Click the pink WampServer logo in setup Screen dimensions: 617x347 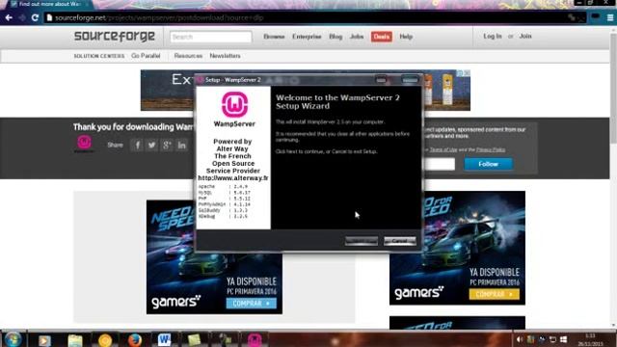pyautogui.click(x=234, y=104)
